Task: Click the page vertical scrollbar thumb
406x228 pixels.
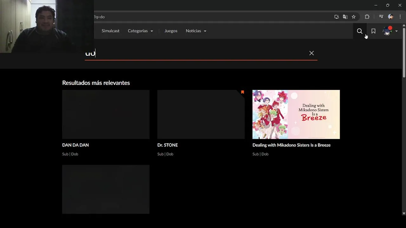Action: (404, 52)
